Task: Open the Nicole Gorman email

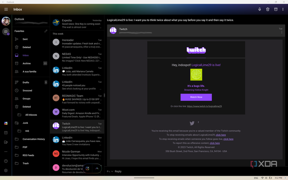Action: (77, 155)
